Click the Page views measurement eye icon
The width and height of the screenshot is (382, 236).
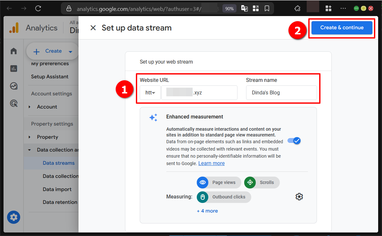click(202, 182)
